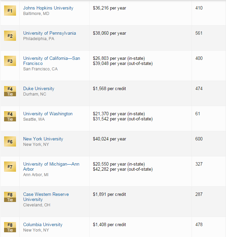Select the $1,891 per credit tuition
The width and height of the screenshot is (226, 237).
(109, 194)
